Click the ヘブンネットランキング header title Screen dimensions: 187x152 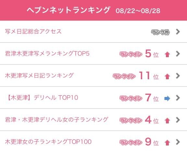point(68,10)
